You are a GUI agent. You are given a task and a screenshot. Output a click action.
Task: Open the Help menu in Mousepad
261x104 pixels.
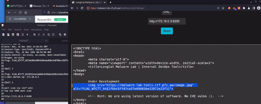point(46,30)
